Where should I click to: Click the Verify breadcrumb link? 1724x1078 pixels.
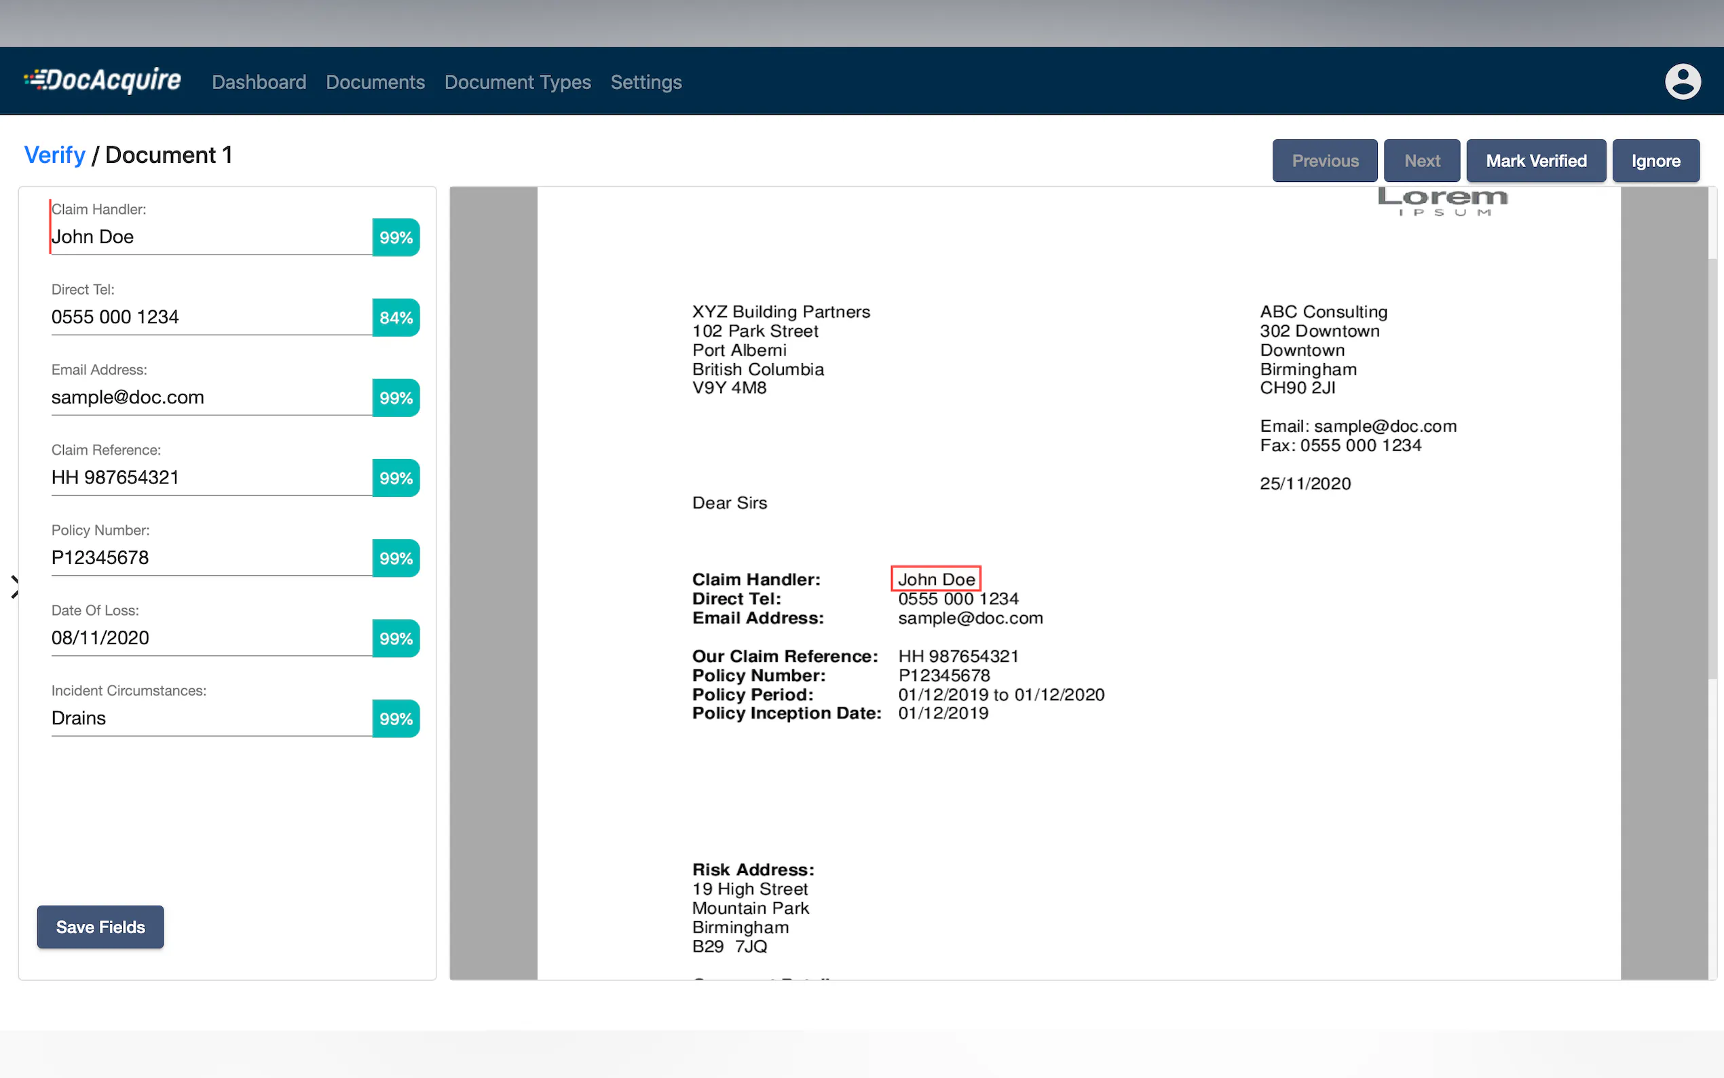[55, 155]
